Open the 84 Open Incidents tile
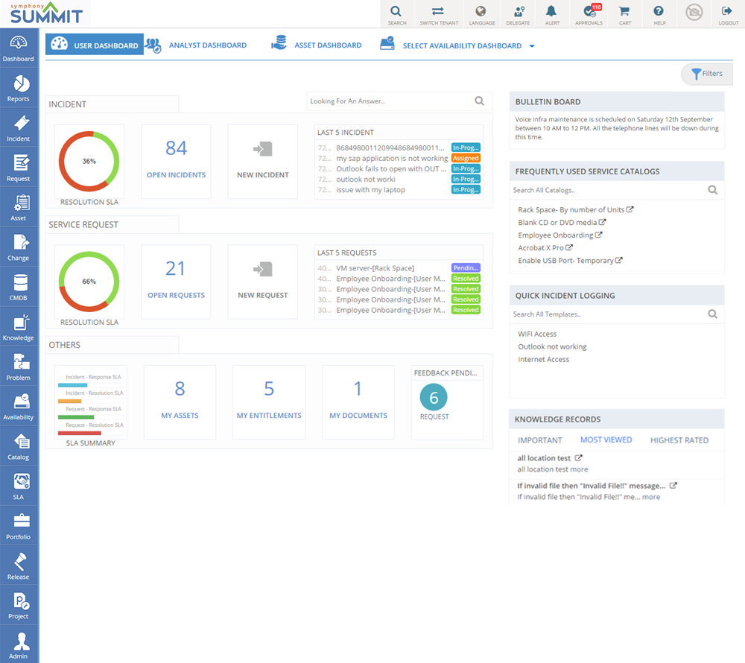Image resolution: width=745 pixels, height=663 pixels. click(x=176, y=162)
